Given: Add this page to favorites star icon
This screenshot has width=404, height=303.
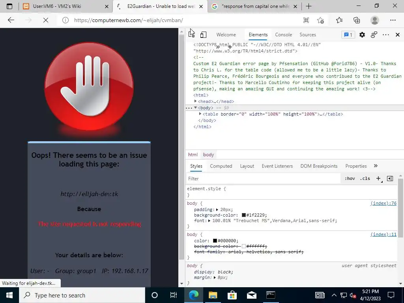Looking at the screenshot, I should point(320,20).
